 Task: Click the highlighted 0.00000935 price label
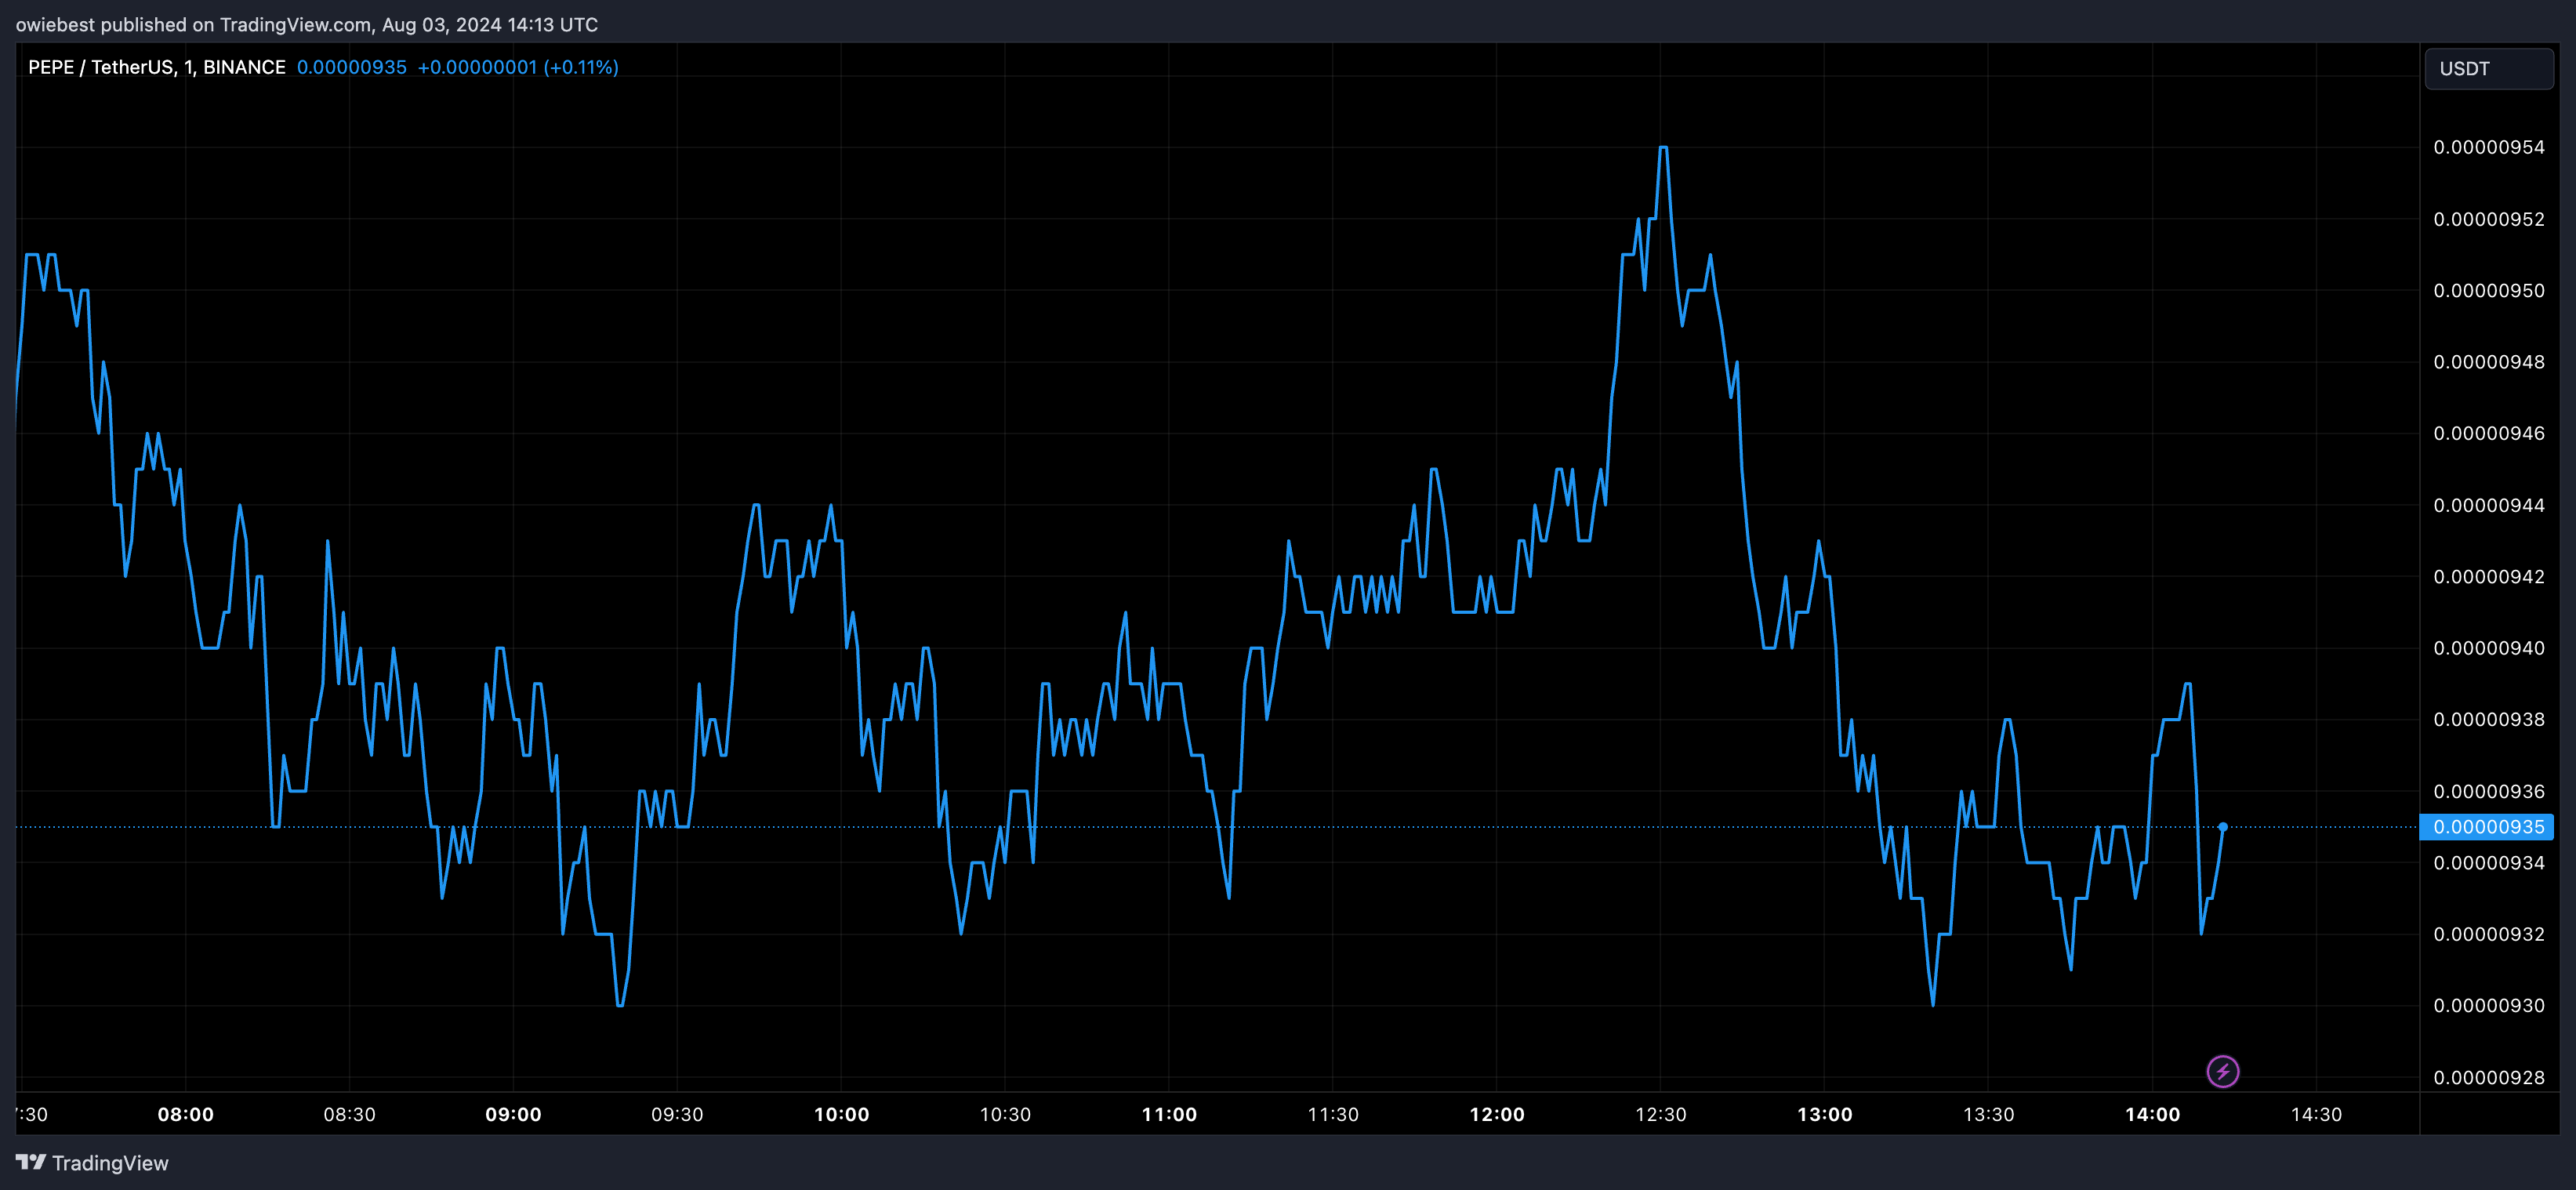(2487, 827)
